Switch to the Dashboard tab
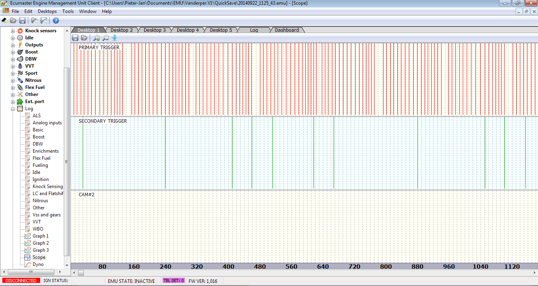 287,30
